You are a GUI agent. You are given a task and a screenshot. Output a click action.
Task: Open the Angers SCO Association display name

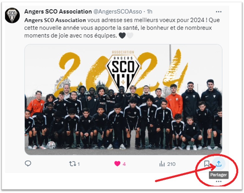click(58, 12)
